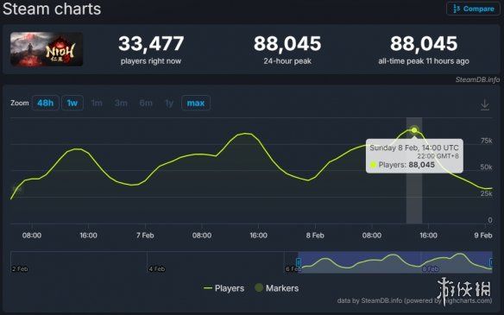
Task: Select the max zoom range
Action: (x=196, y=103)
